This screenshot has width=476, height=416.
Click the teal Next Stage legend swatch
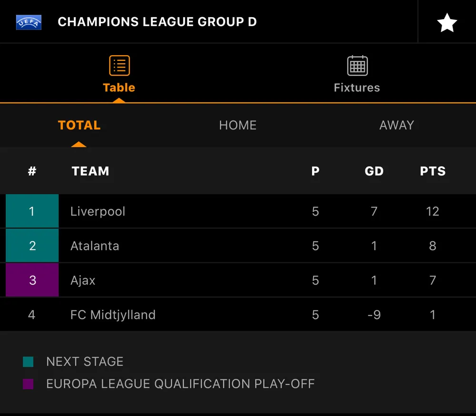coord(28,362)
